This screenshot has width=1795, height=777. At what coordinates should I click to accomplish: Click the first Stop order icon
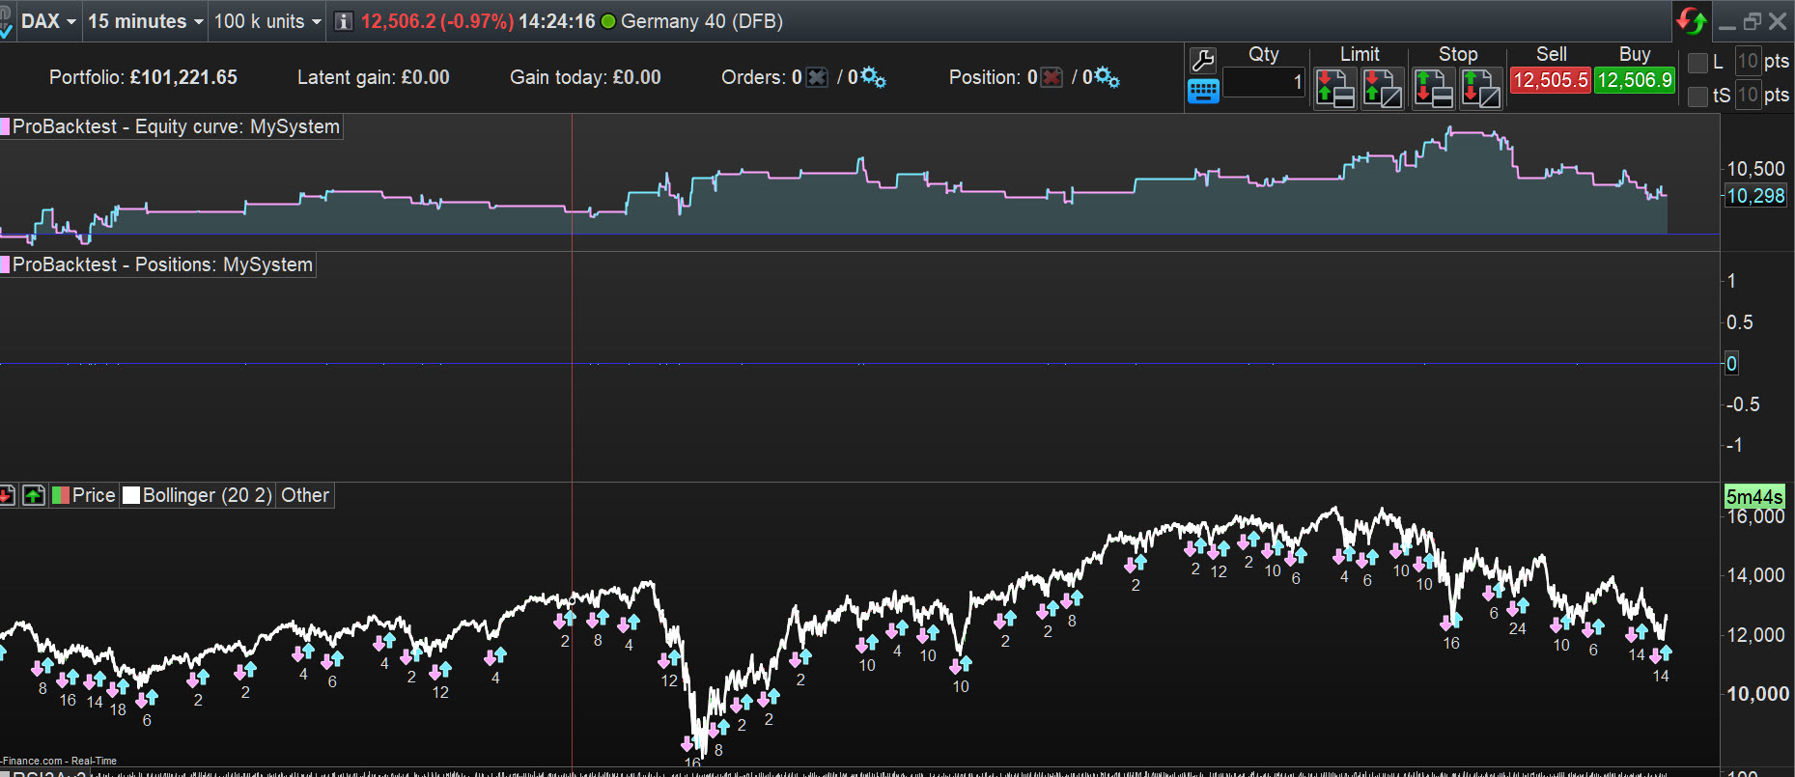(1434, 89)
